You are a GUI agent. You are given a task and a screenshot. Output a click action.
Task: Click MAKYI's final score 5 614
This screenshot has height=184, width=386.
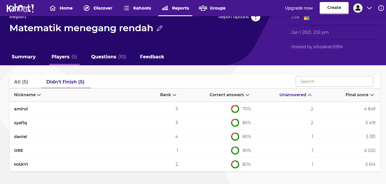click(370, 164)
